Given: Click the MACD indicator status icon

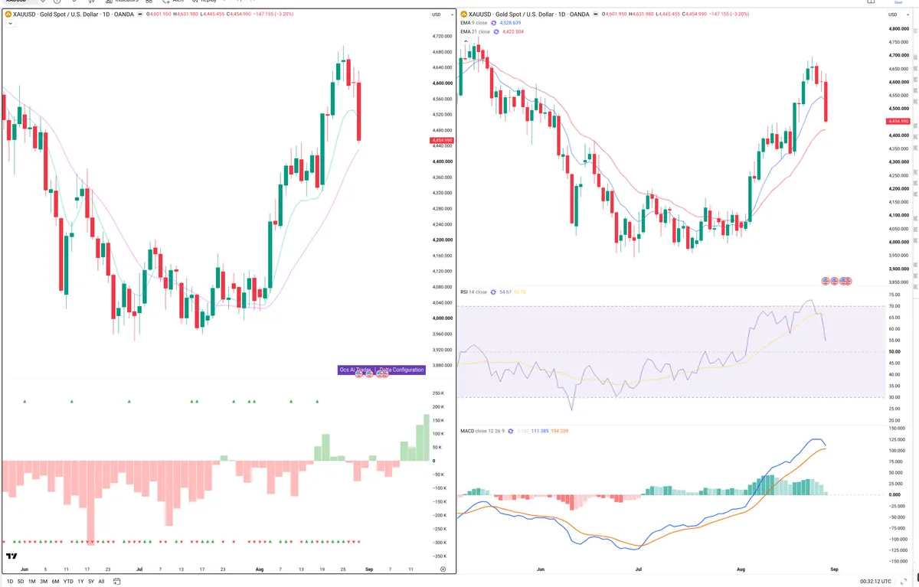Looking at the screenshot, I should point(512,431).
